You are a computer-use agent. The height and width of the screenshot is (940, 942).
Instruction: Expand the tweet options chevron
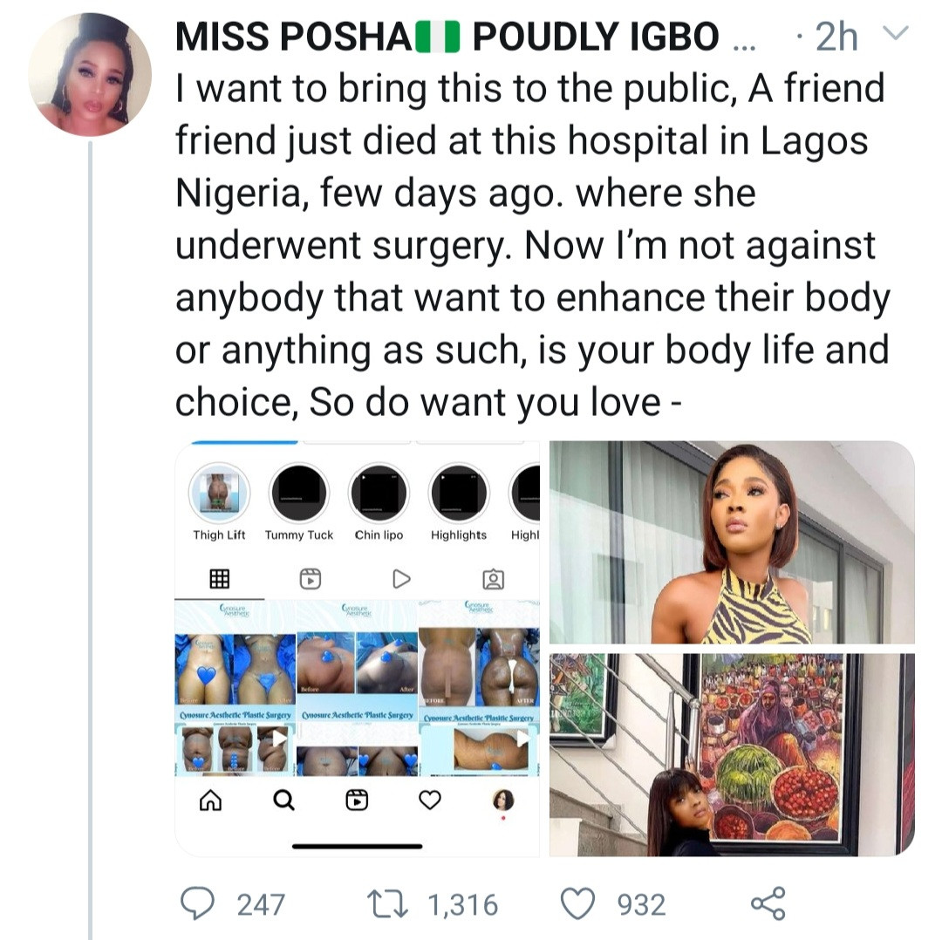pos(895,35)
